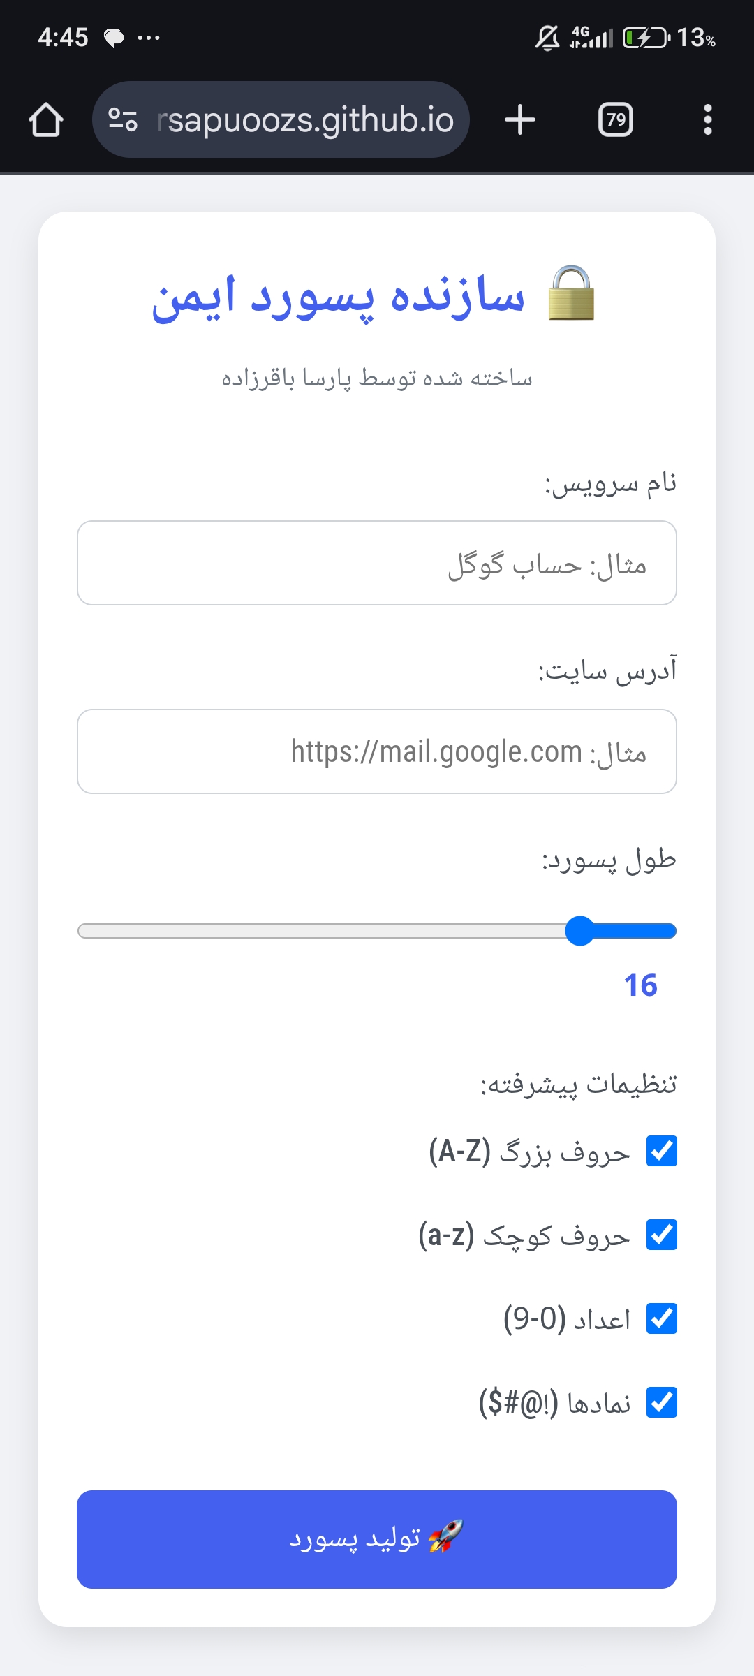Viewport: 754px width, 1676px height.
Task: Tap the muted notification bell status icon
Action: [x=547, y=37]
